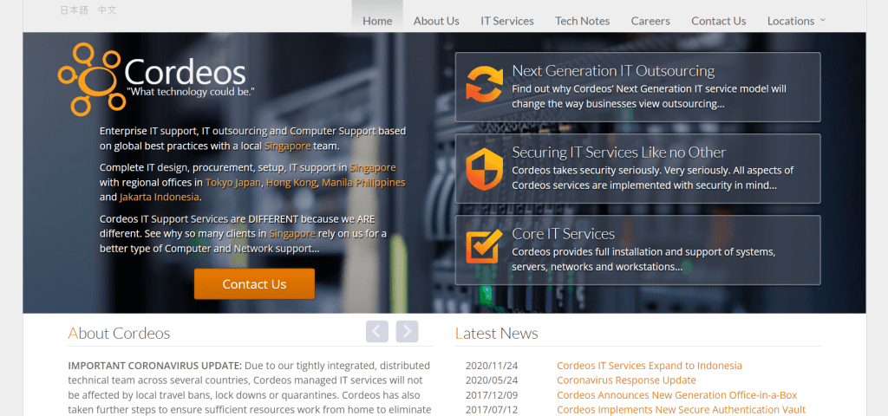Open New Secure Authentication Vault news
This screenshot has width=888, height=416.
click(x=681, y=410)
